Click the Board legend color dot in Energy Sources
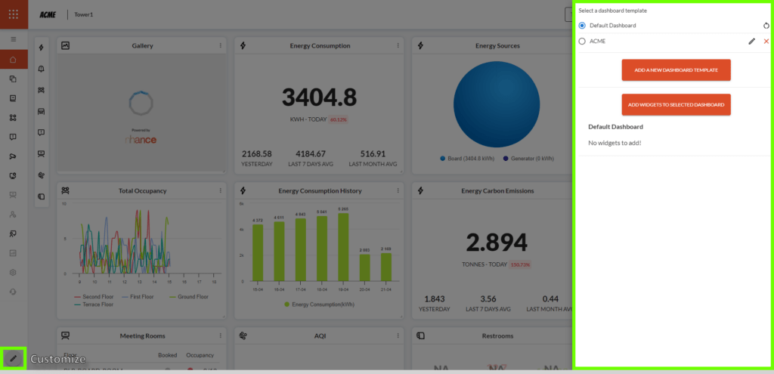 (442, 159)
